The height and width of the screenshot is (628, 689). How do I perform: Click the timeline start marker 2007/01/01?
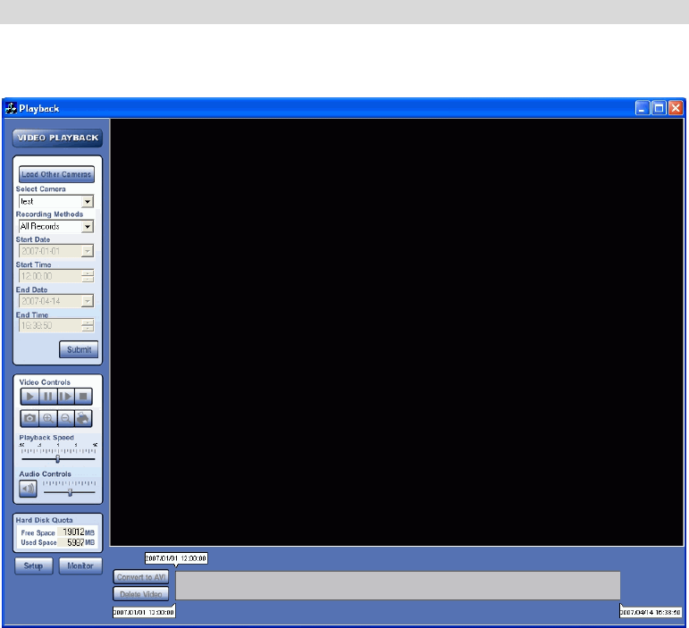click(144, 612)
